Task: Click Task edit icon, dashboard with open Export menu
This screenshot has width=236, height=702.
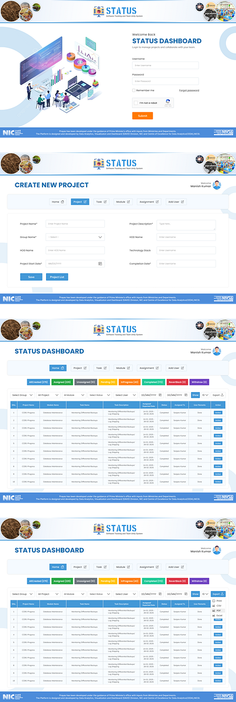Action: (x=106, y=567)
